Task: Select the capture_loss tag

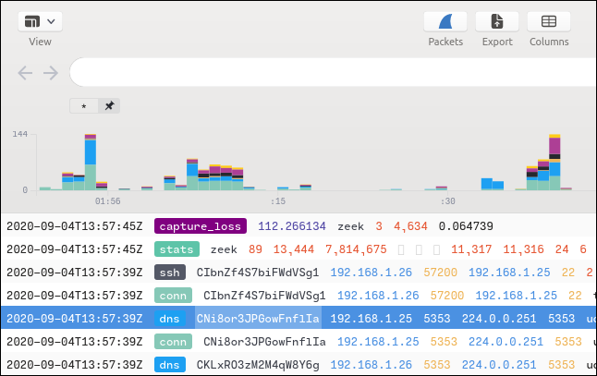Action: pyautogui.click(x=201, y=226)
